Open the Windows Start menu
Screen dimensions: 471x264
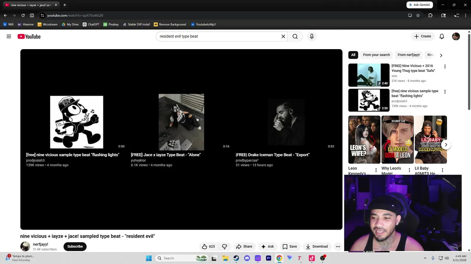pyautogui.click(x=149, y=258)
